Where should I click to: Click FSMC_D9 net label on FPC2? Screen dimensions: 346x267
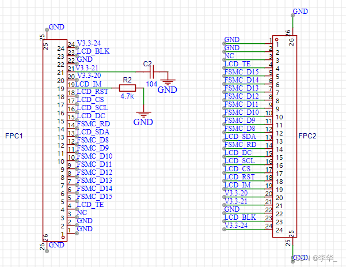240,121
